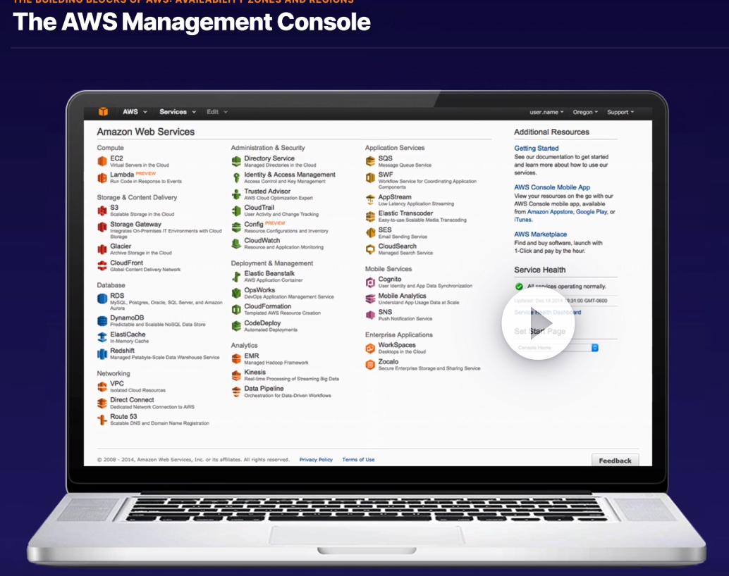
Task: Click the DynamoDB icon
Action: [102, 321]
